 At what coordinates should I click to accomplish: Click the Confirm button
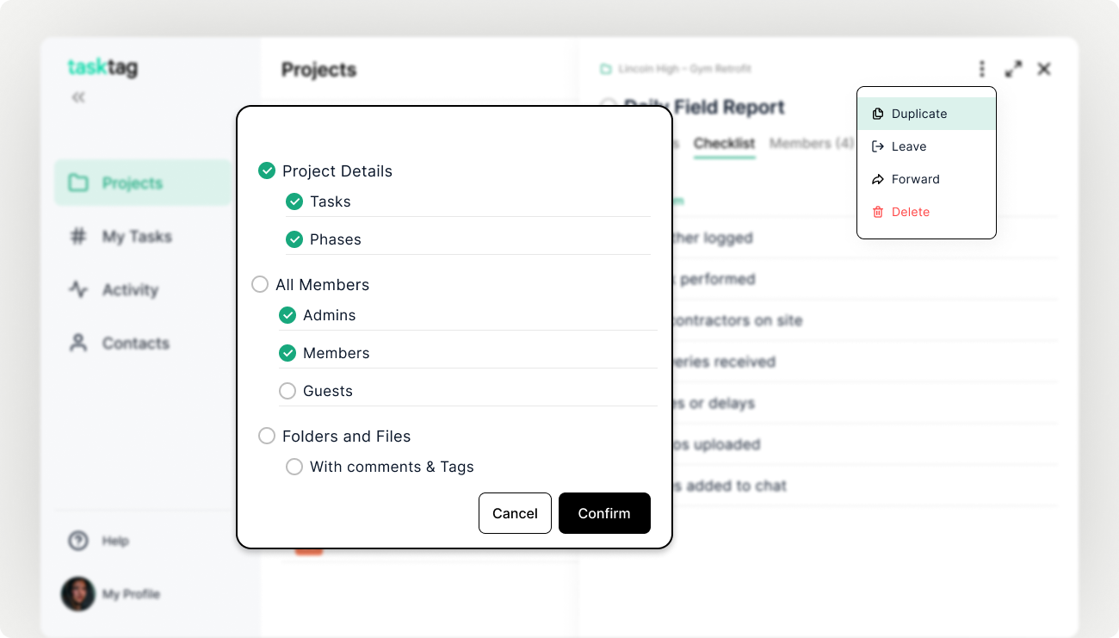[604, 513]
